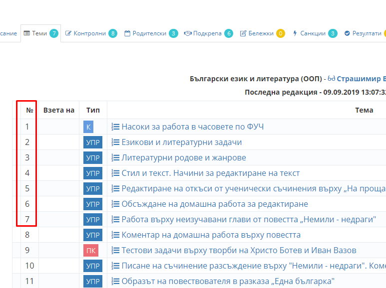Click the Резултати checkmark icon
Screen dimensions: 386x288
tap(347, 33)
